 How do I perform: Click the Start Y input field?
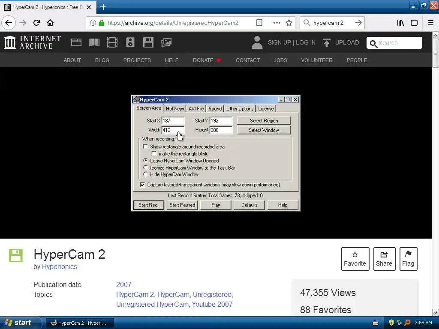pyautogui.click(x=221, y=120)
